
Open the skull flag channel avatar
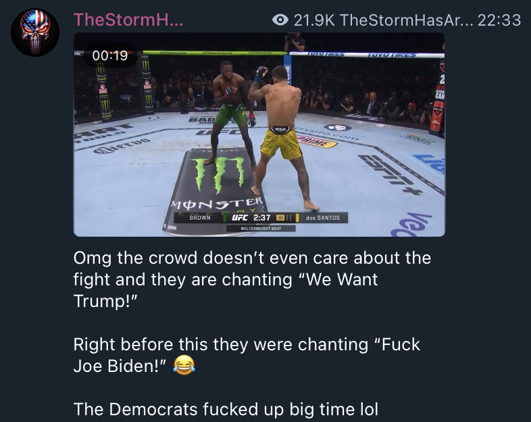[35, 32]
